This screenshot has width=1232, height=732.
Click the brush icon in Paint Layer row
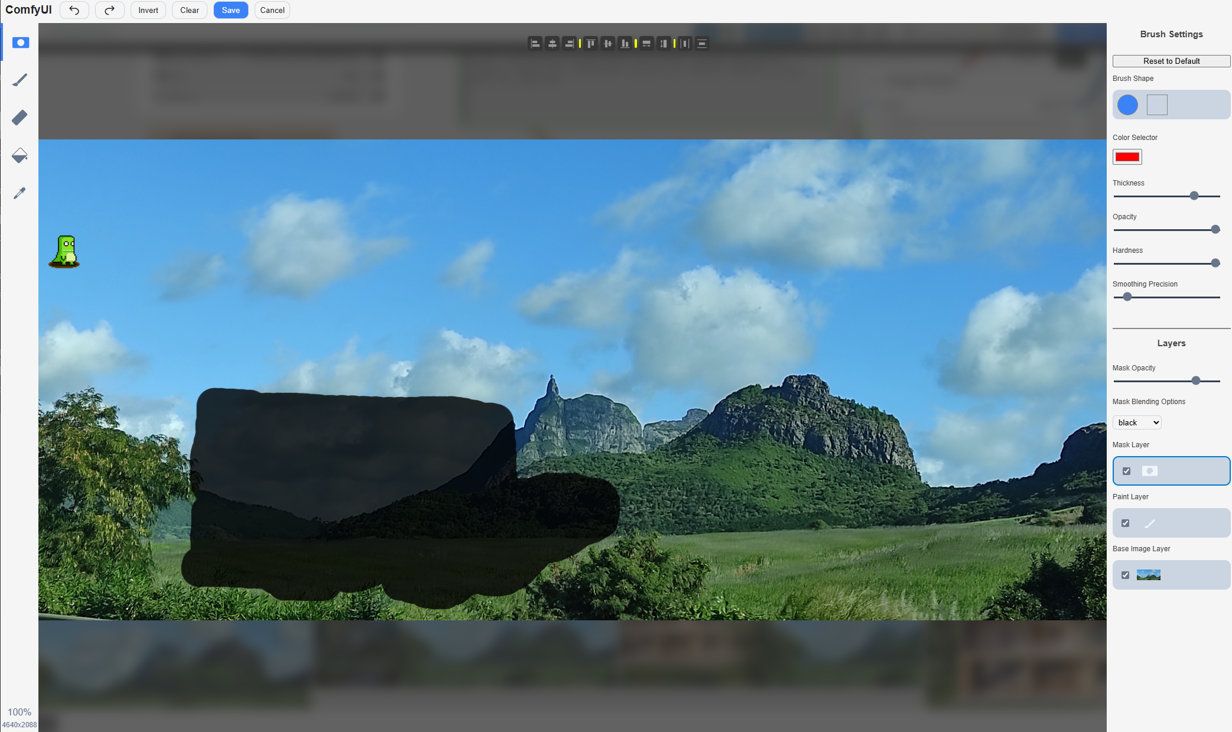click(x=1149, y=523)
